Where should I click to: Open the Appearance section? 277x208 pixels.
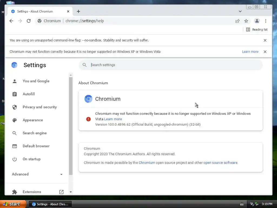click(x=33, y=120)
